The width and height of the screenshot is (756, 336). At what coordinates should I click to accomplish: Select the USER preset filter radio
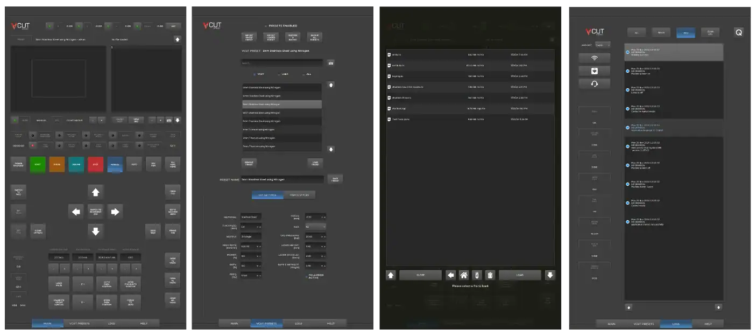(278, 74)
